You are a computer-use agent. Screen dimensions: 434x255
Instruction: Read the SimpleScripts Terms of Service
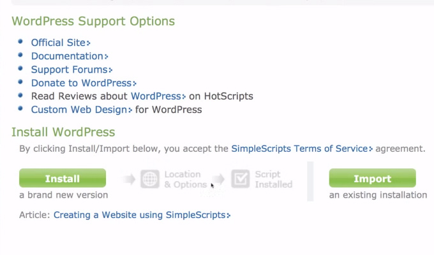(x=302, y=149)
